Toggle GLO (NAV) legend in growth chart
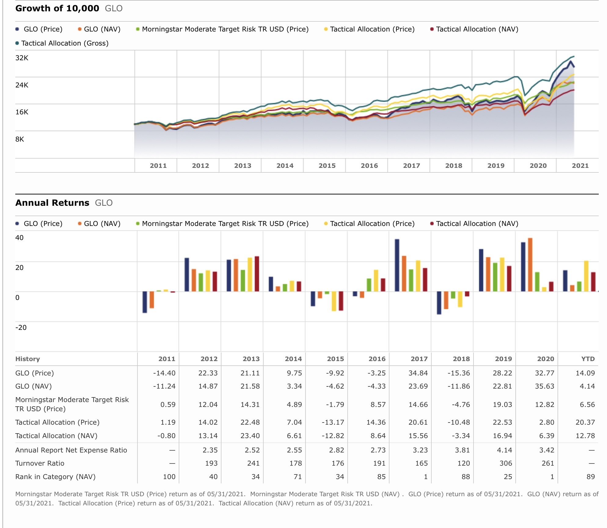 102,29
